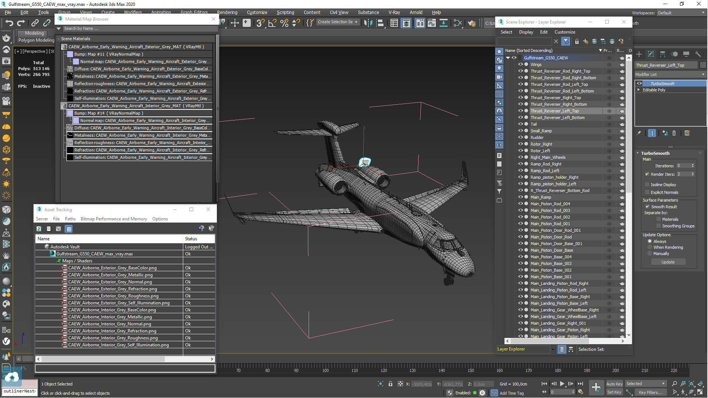This screenshot has width=708, height=398.
Task: Open the Align tool flyout
Action: [380, 23]
